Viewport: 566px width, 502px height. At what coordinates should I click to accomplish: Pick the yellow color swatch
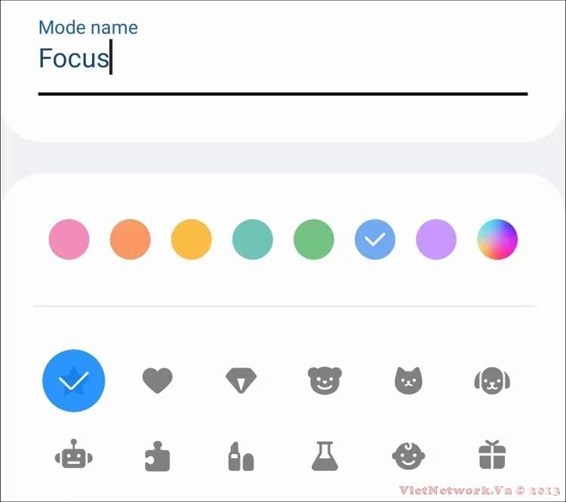(192, 239)
